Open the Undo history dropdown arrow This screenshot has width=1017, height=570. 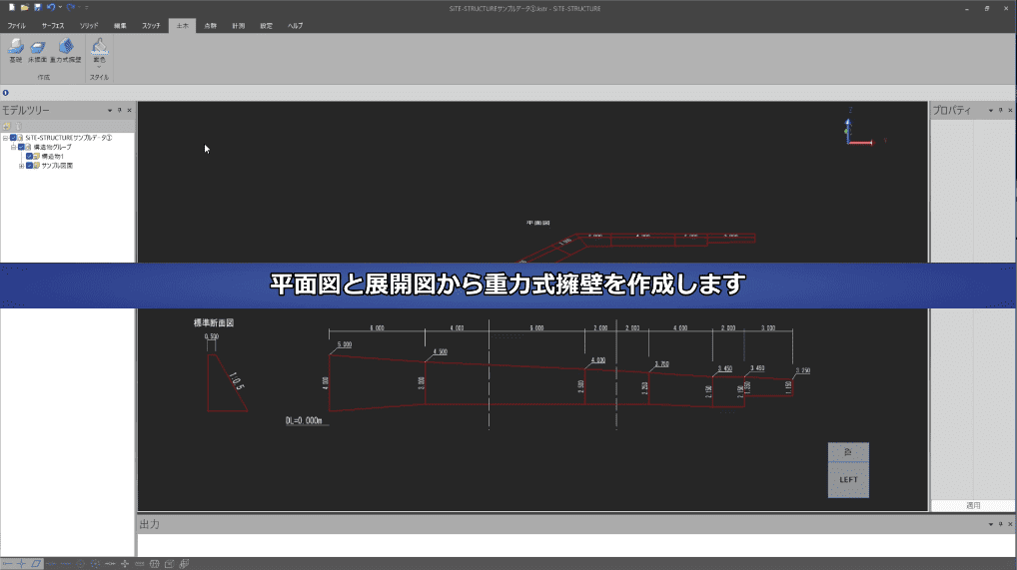coord(60,7)
